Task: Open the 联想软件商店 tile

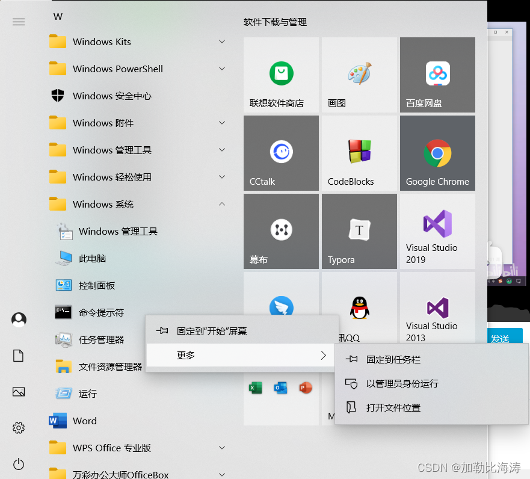Action: 281,75
